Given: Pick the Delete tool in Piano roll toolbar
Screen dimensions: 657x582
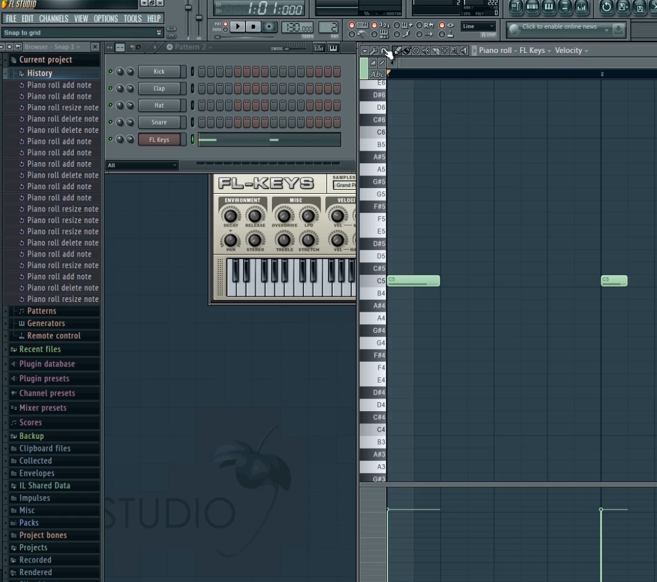Looking at the screenshot, I should point(416,51).
